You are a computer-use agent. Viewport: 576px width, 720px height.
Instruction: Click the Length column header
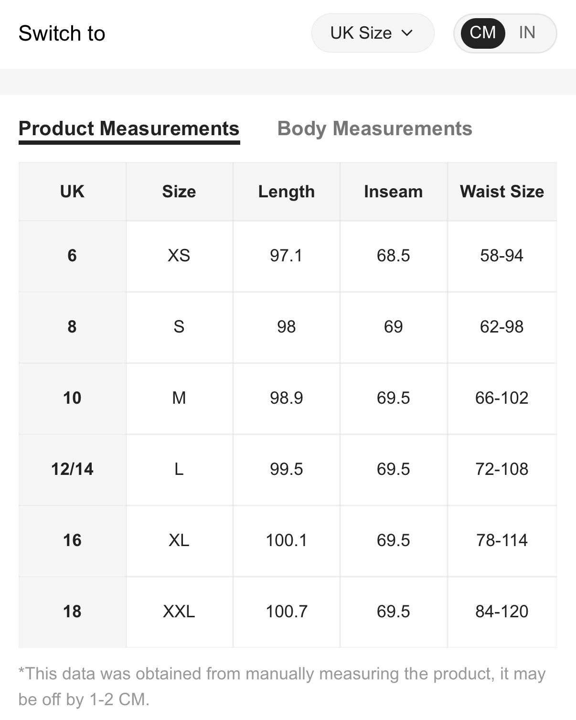click(x=286, y=192)
